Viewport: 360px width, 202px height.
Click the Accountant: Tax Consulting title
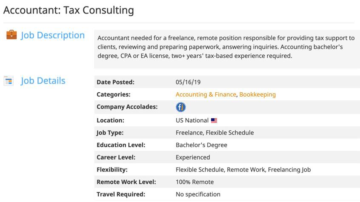[x=69, y=10]
